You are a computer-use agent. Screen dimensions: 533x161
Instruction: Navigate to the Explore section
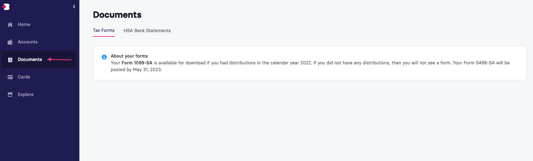pos(39,95)
